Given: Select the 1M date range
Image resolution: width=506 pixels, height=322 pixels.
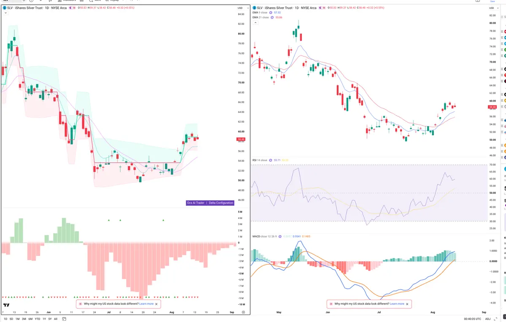Looking at the screenshot, I should point(18,319).
